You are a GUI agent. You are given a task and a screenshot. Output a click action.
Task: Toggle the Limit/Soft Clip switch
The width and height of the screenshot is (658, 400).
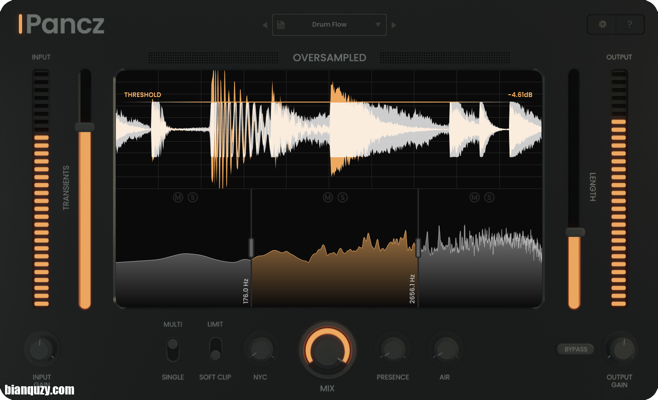[215, 350]
